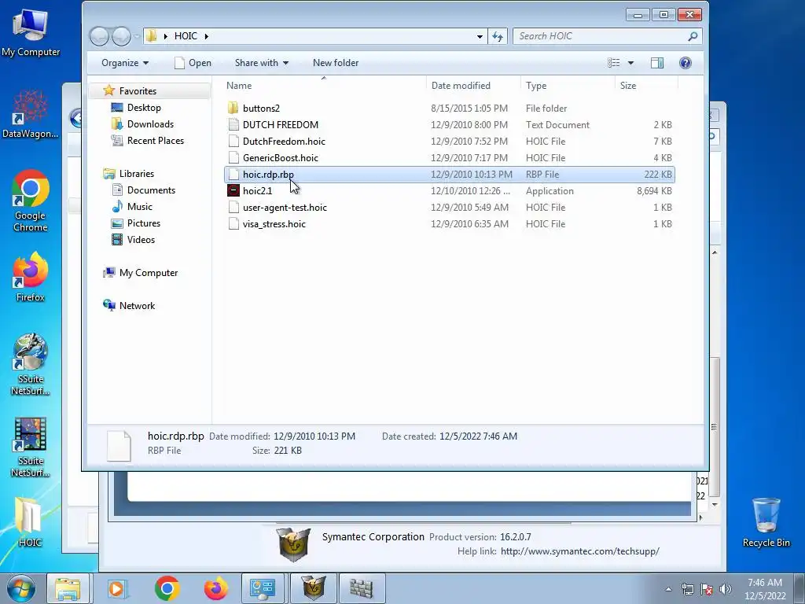
Task: Click the media player taskbar icon
Action: (117, 588)
